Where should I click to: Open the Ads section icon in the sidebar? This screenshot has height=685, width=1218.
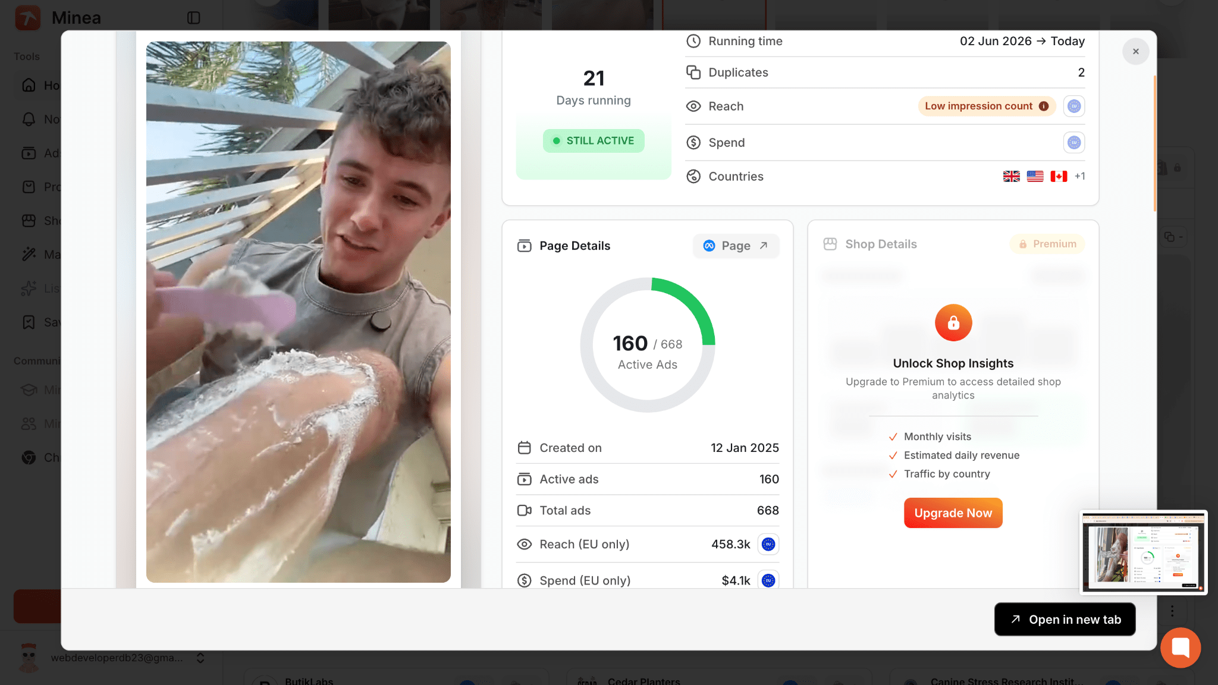tap(29, 153)
